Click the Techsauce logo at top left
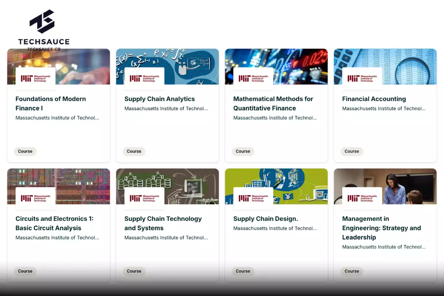This screenshot has width=444, height=296. [43, 28]
